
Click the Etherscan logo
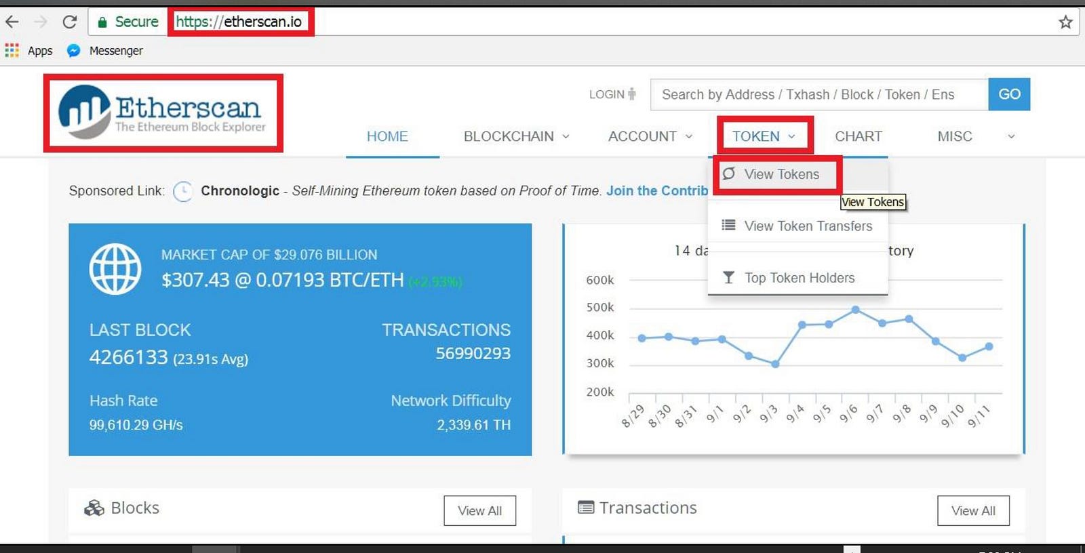click(163, 112)
